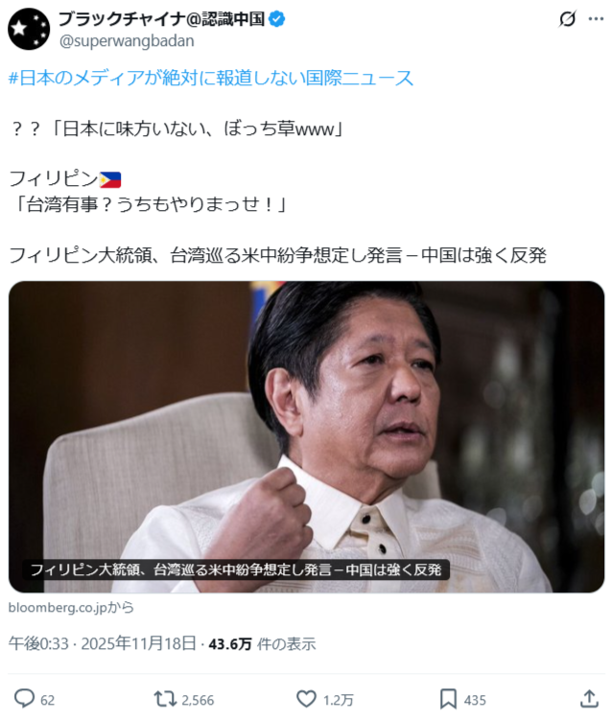Open the ブラックチャイナ@認識中国 display name
This screenshot has width=612, height=720.
click(x=161, y=19)
